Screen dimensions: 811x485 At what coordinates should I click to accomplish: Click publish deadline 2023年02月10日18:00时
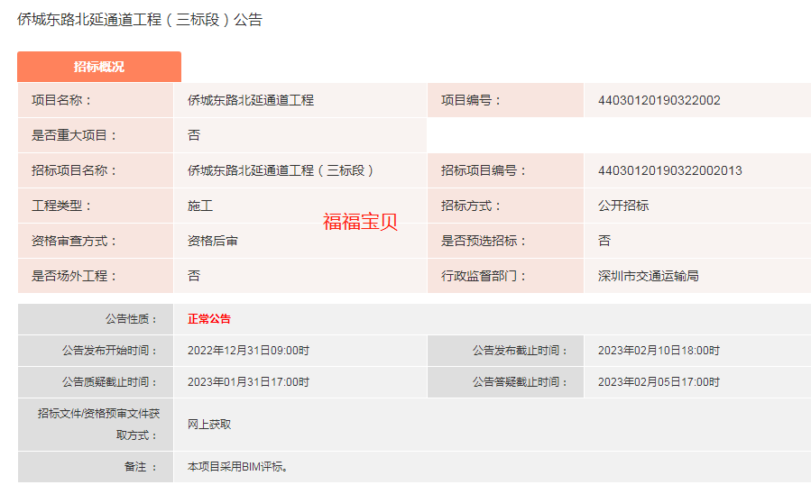pos(659,351)
